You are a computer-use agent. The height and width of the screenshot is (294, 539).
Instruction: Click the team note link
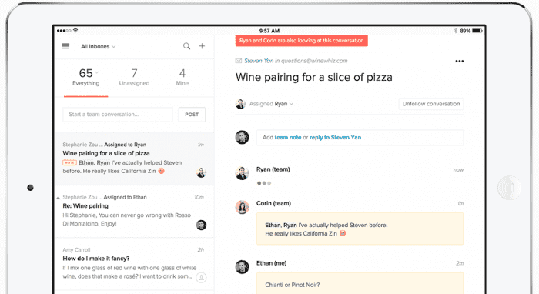tap(288, 138)
